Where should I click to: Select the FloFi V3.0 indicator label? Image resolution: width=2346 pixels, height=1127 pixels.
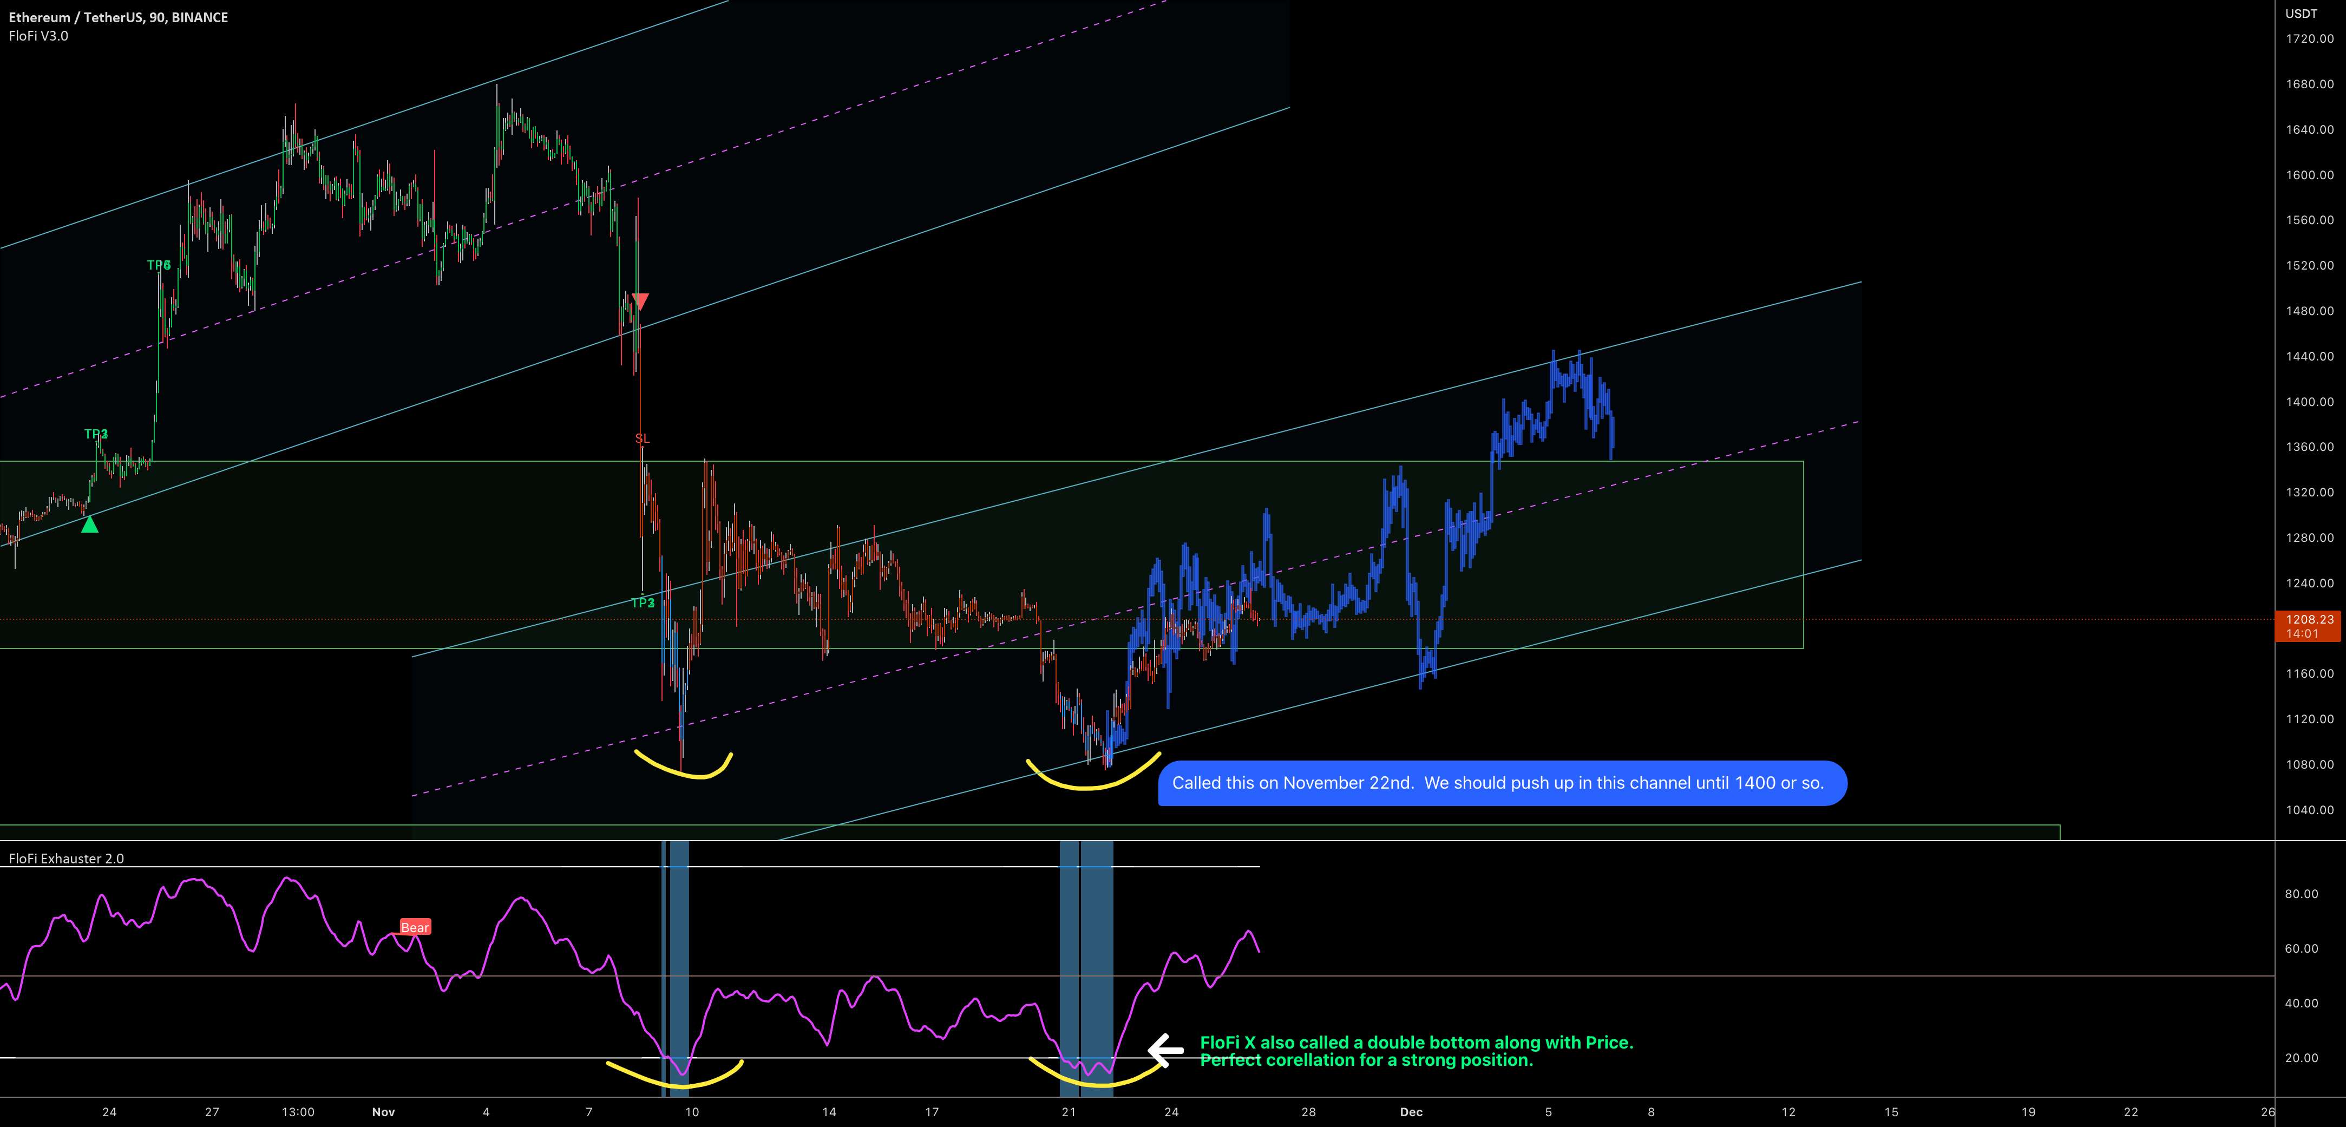tap(38, 36)
